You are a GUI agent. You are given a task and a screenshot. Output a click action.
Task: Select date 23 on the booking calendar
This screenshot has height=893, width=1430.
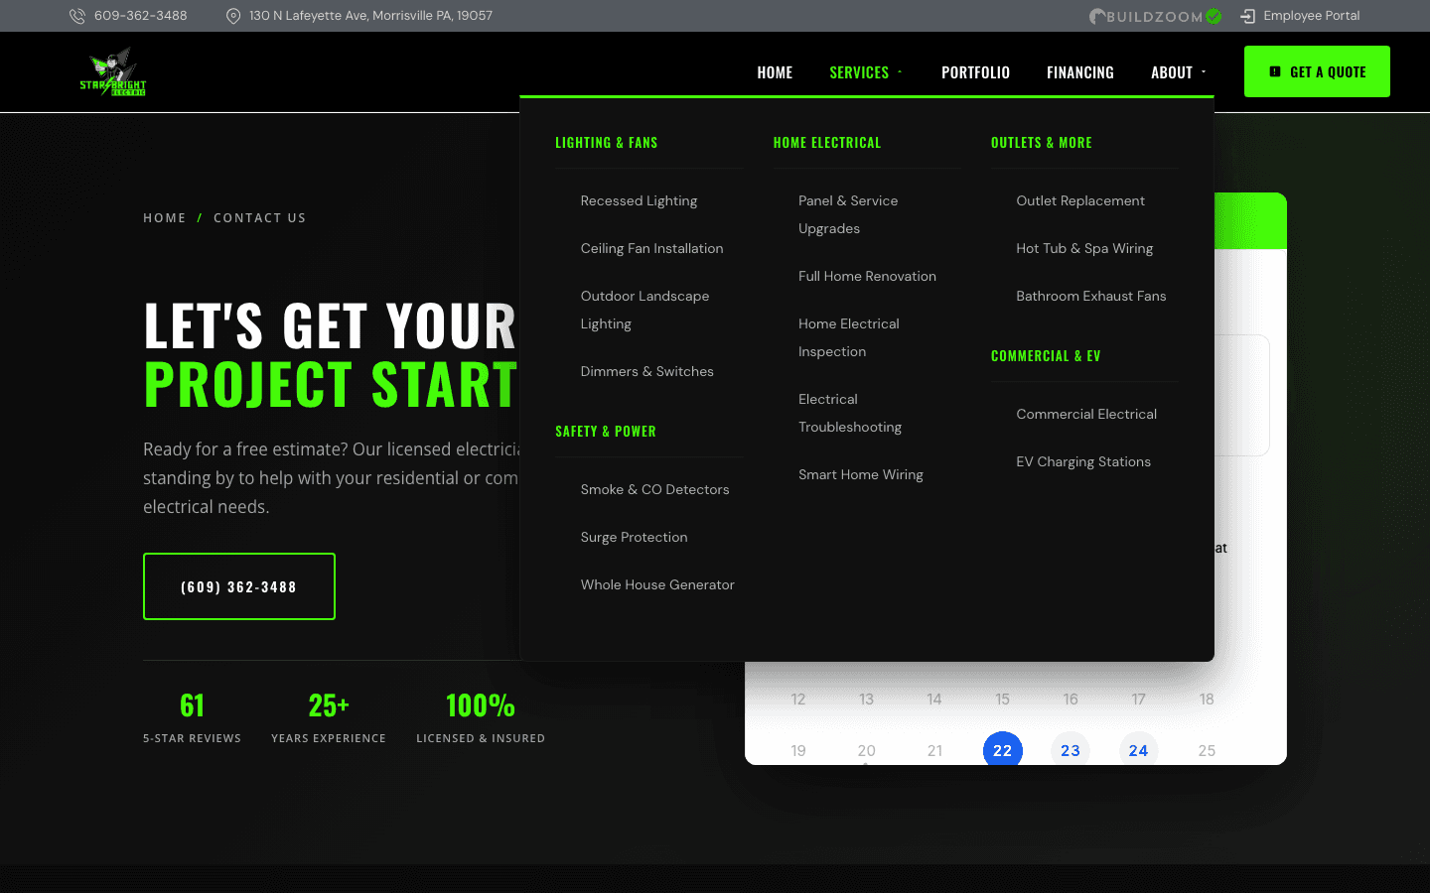click(1071, 750)
